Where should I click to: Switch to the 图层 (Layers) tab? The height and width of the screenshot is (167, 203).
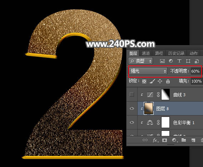[133, 53]
